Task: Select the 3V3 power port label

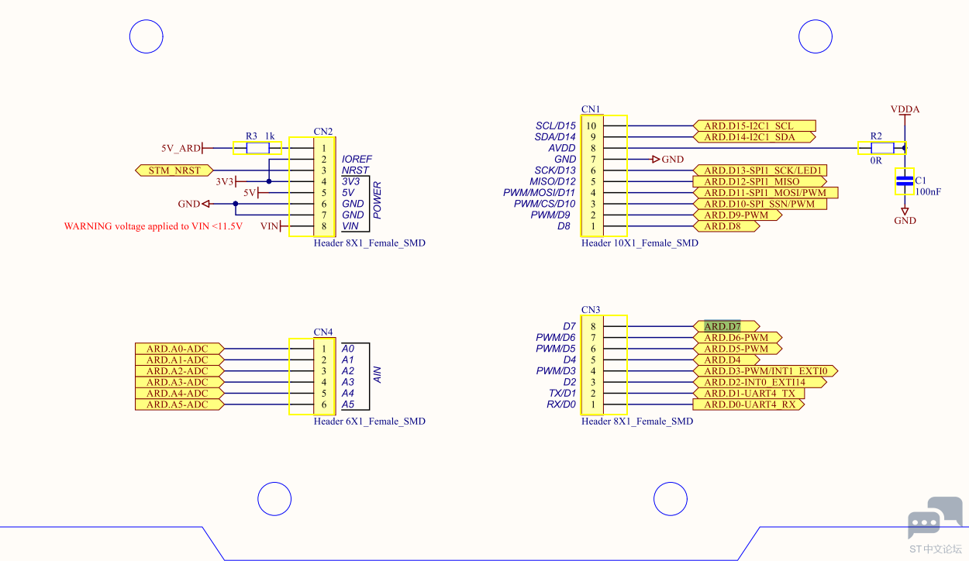Action: click(x=226, y=181)
